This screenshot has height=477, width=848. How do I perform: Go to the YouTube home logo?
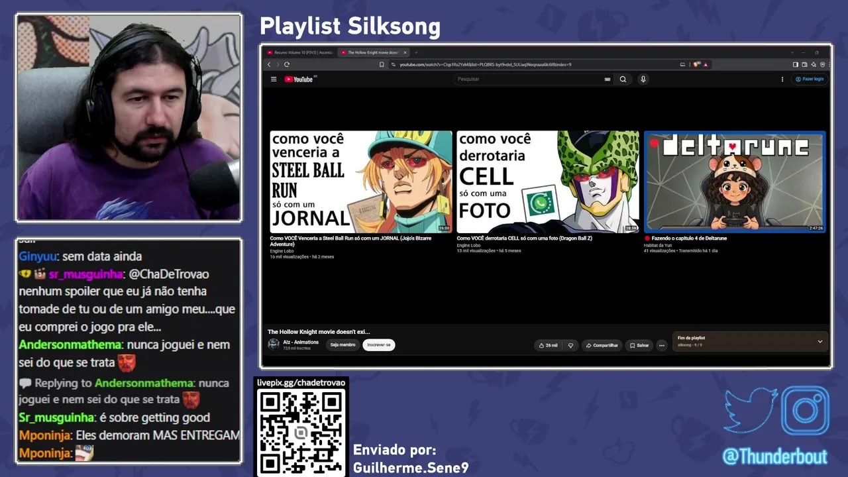pos(299,79)
